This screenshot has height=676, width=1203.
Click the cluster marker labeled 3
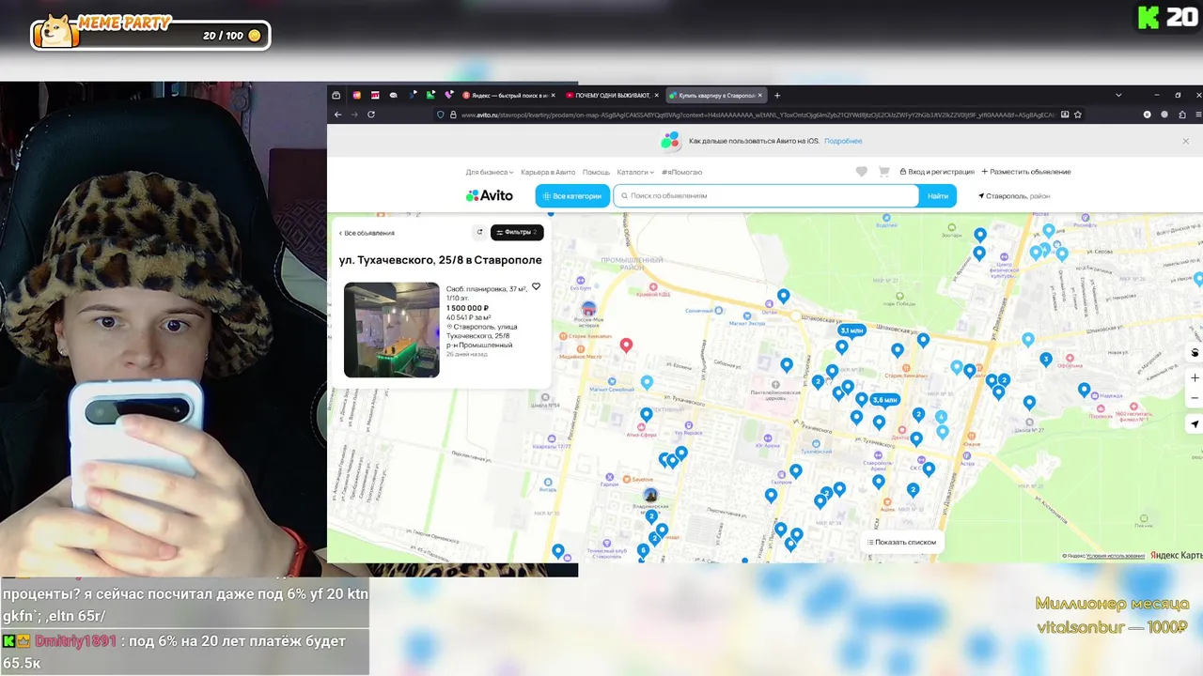[1045, 359]
